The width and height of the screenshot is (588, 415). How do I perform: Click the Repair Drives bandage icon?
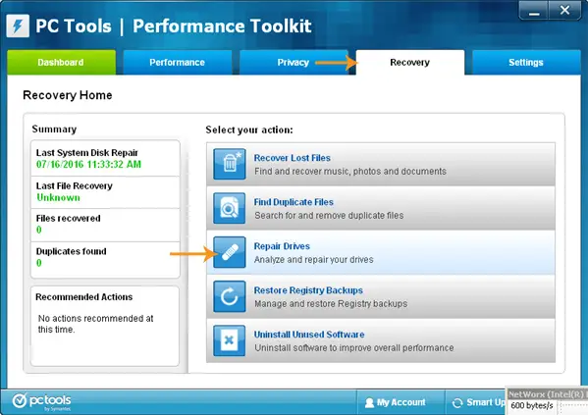(230, 252)
